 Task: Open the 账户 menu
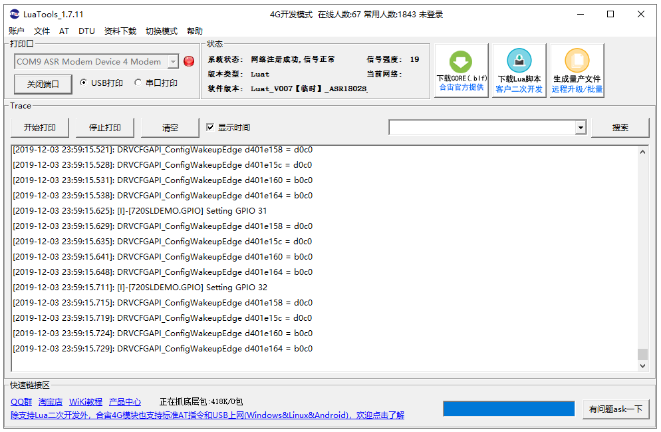click(17, 31)
